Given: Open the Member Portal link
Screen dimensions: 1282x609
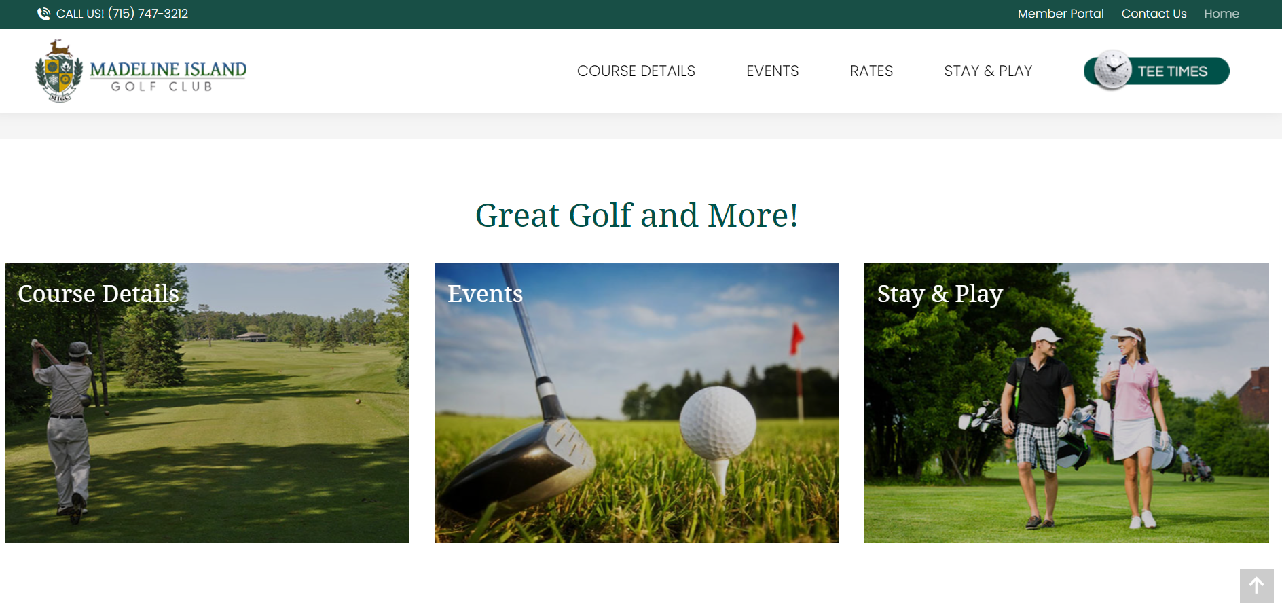Looking at the screenshot, I should pyautogui.click(x=1061, y=14).
